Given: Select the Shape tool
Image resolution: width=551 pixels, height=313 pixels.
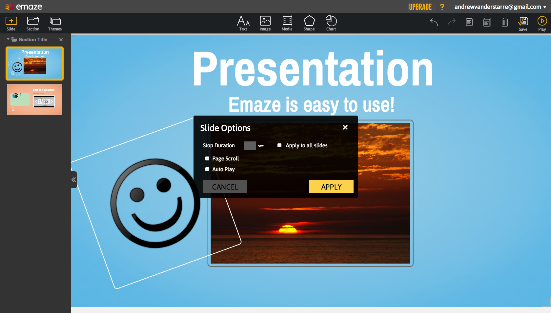Looking at the screenshot, I should (309, 24).
